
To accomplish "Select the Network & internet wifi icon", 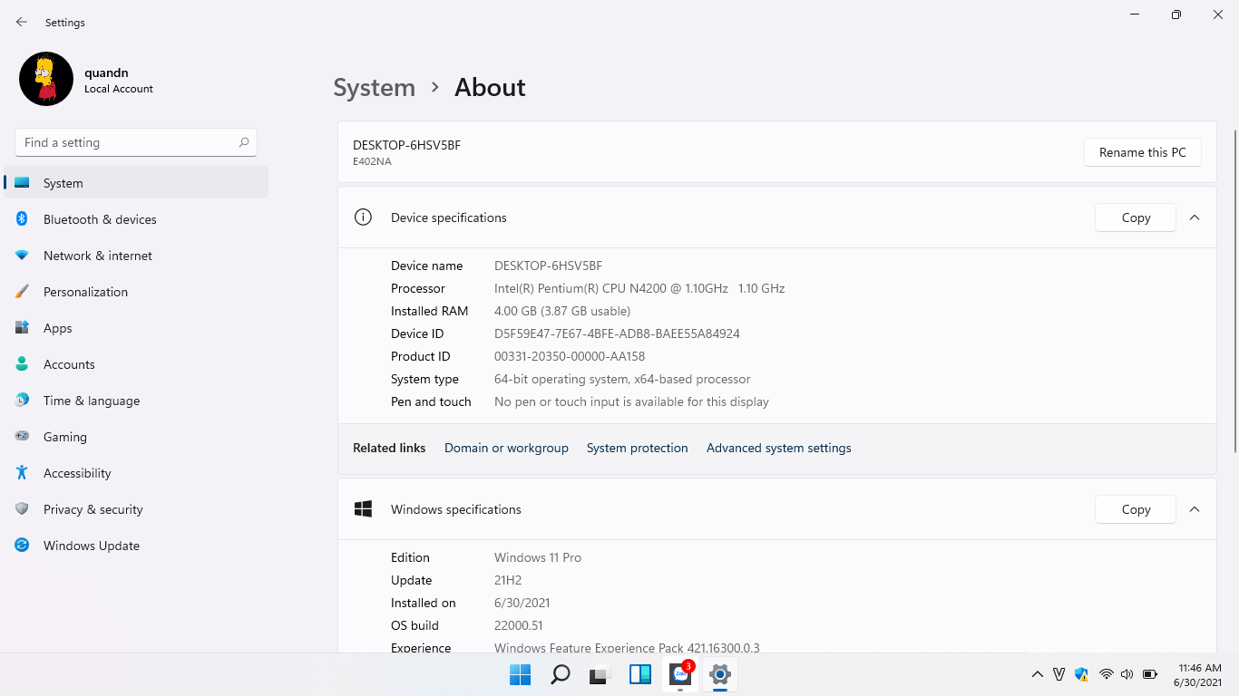I will click(22, 256).
